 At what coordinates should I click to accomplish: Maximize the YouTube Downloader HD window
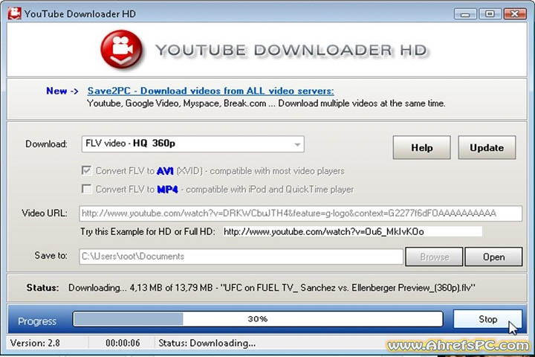coord(490,14)
